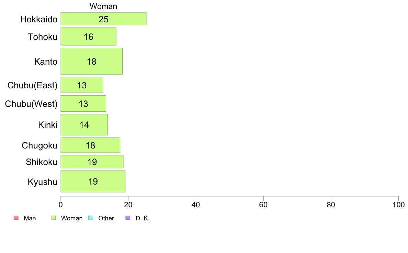Click the red Man legend swatch
The image size is (408, 253).
coord(16,218)
